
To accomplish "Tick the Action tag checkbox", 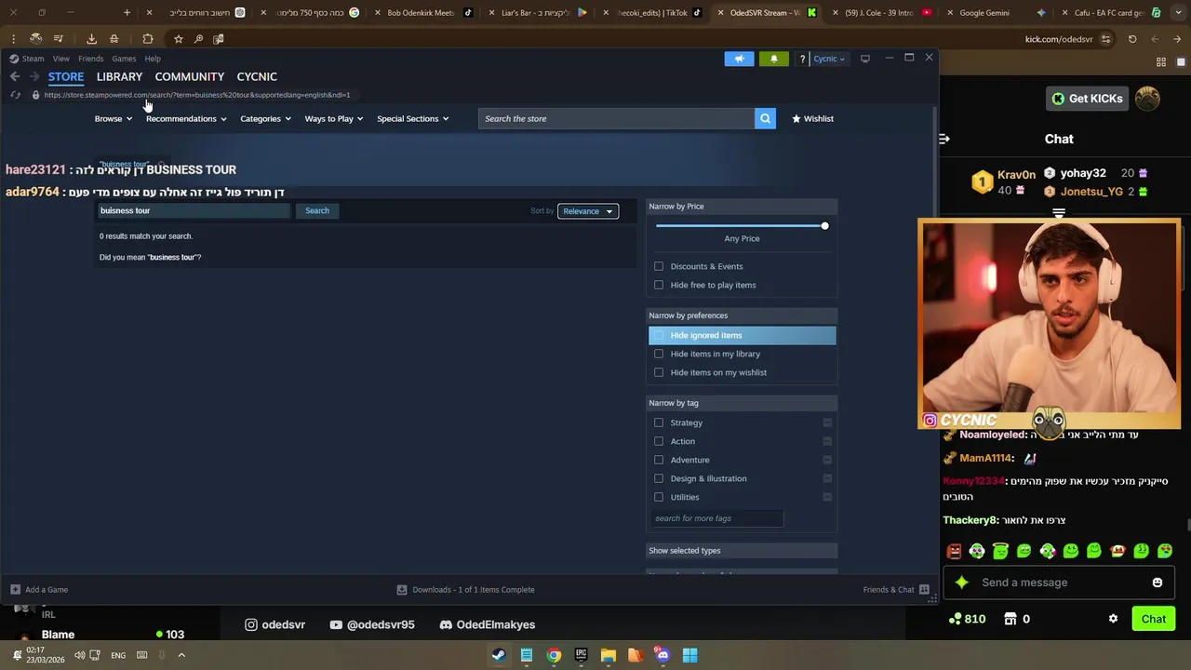I will [x=659, y=441].
